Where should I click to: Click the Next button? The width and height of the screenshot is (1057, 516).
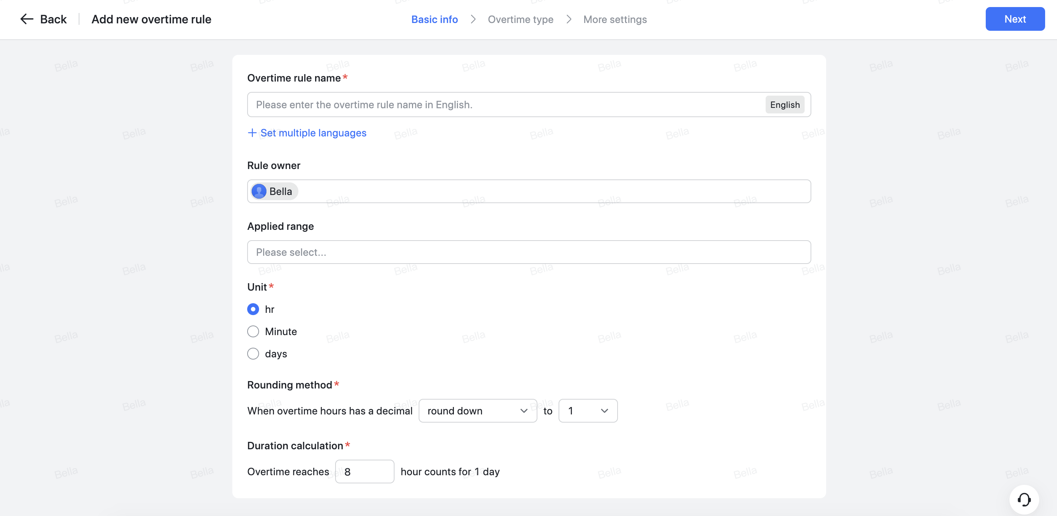tap(1015, 19)
